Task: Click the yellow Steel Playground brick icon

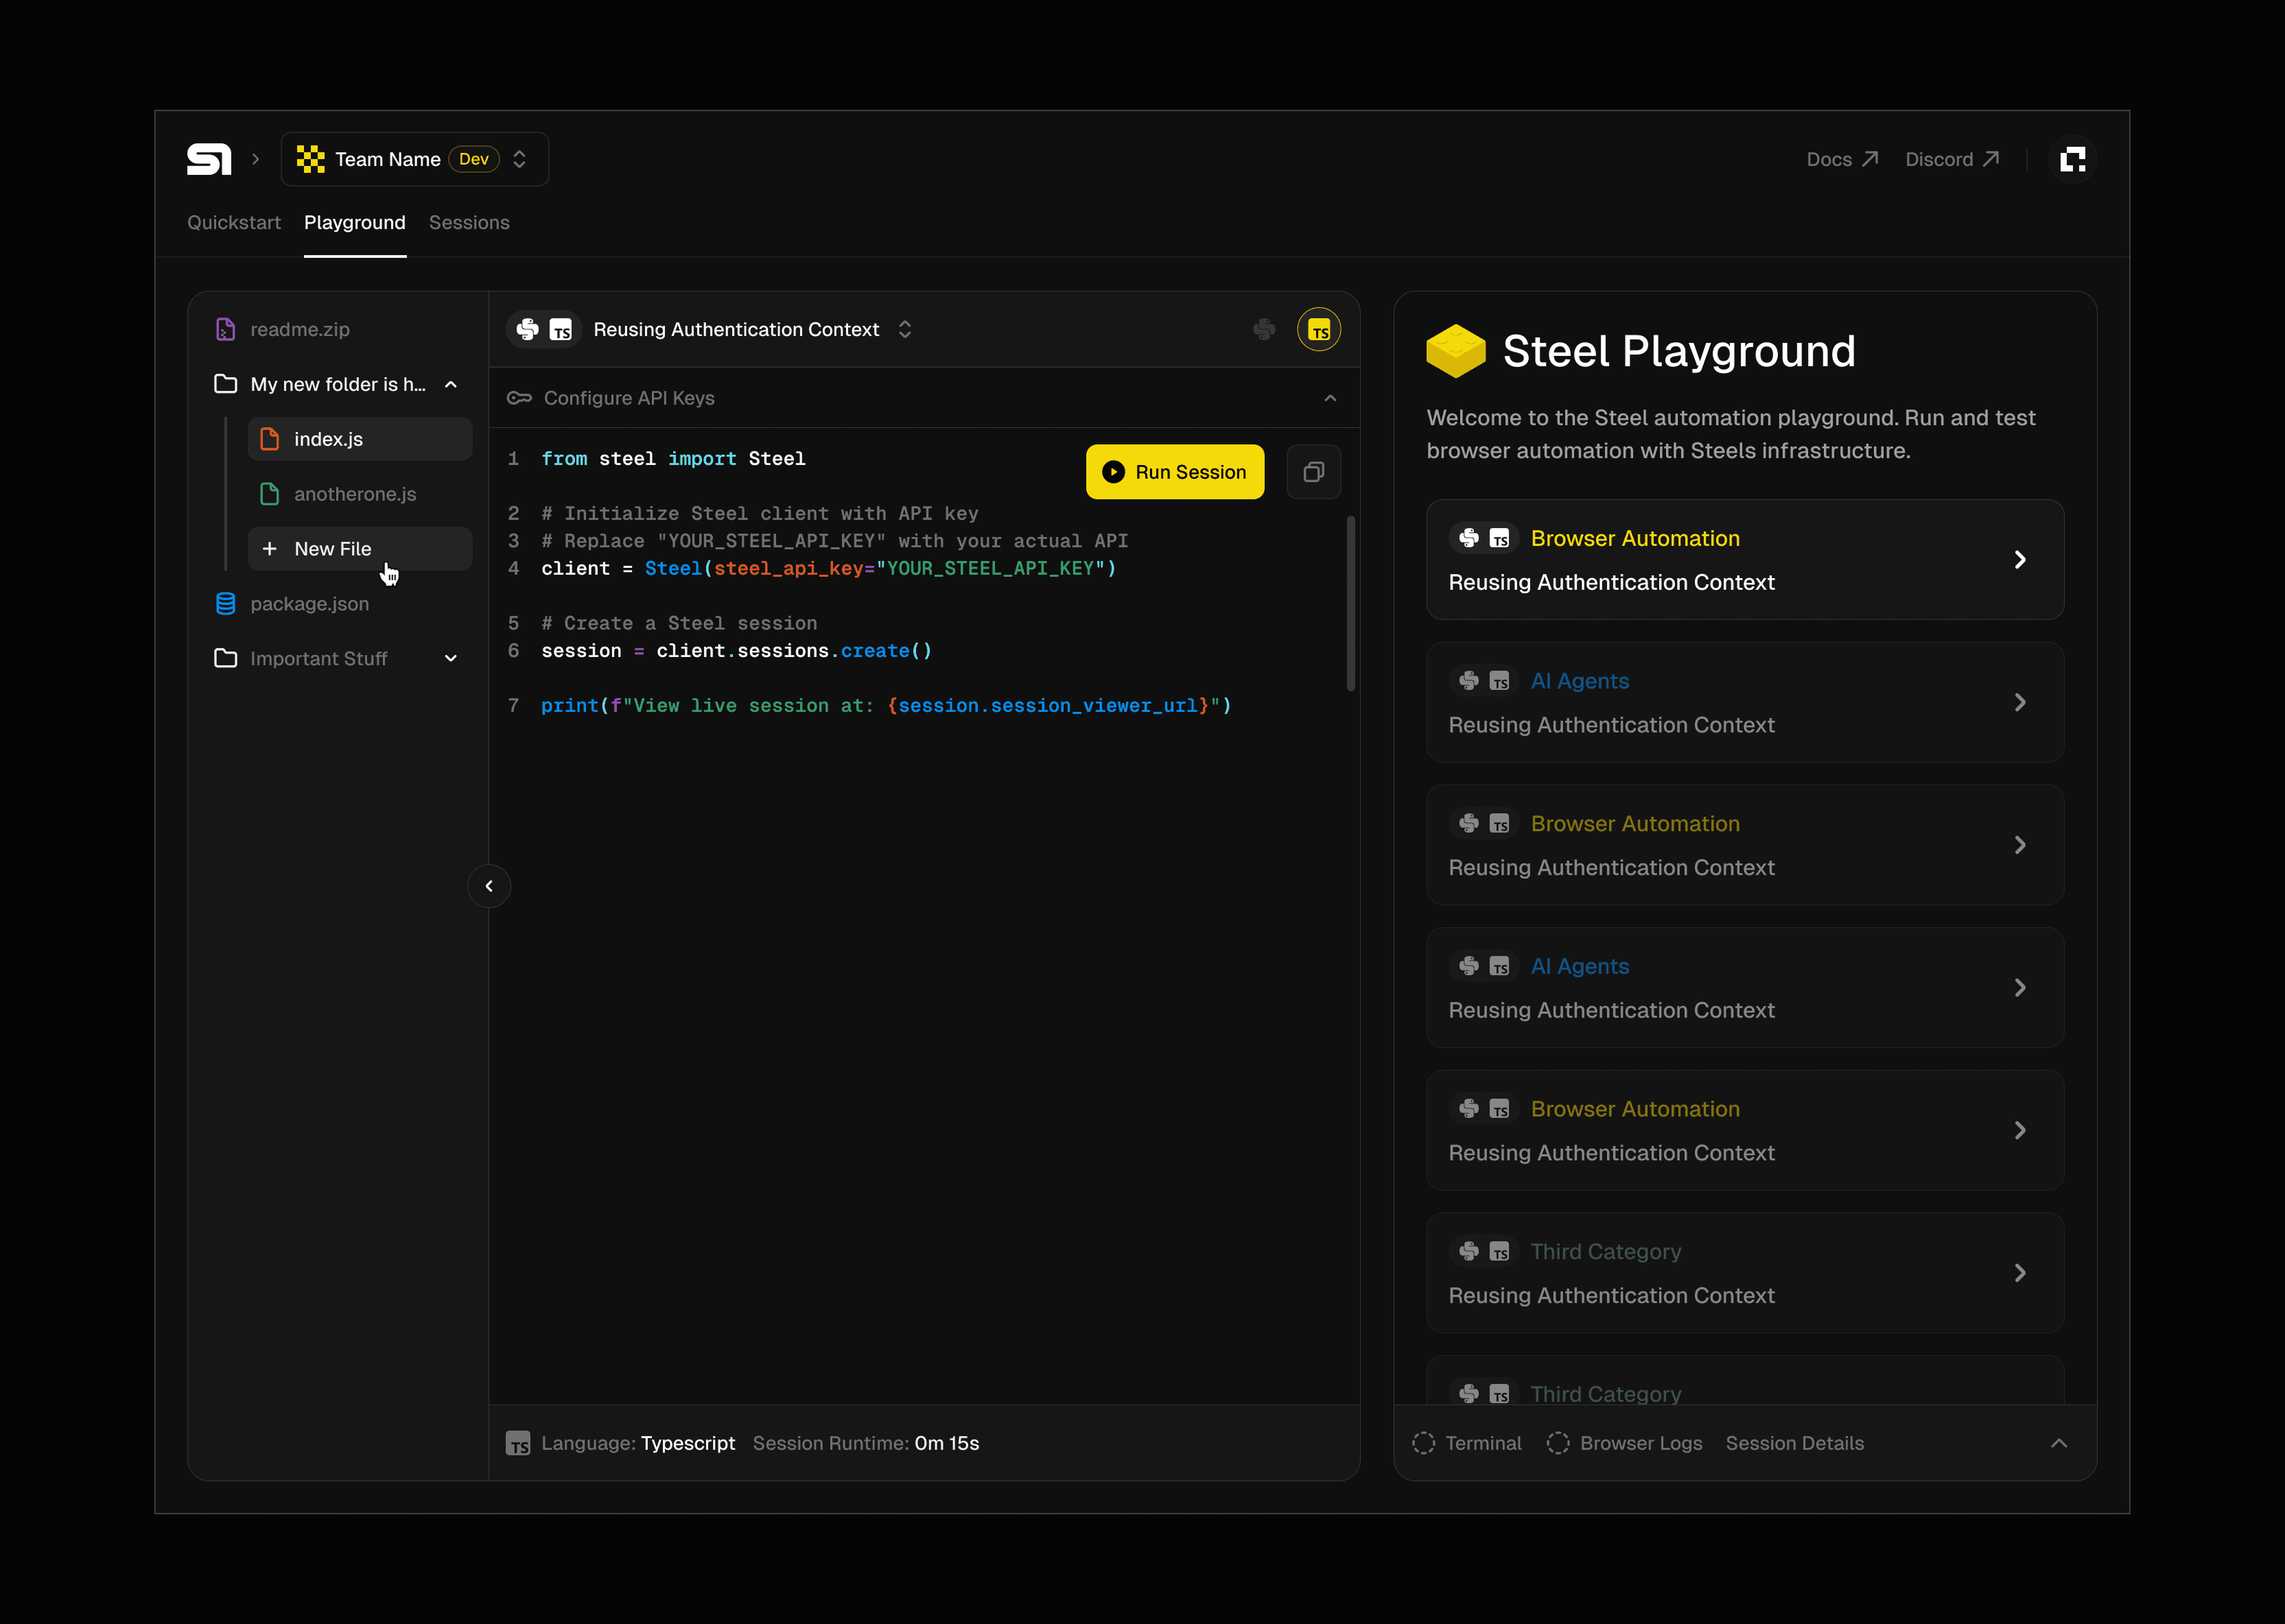Action: click(1455, 351)
